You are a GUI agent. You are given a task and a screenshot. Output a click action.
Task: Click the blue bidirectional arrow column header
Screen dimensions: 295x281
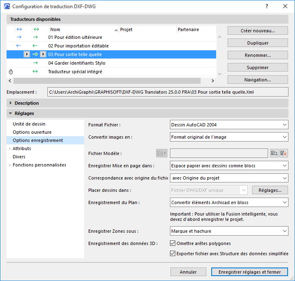pos(19,29)
